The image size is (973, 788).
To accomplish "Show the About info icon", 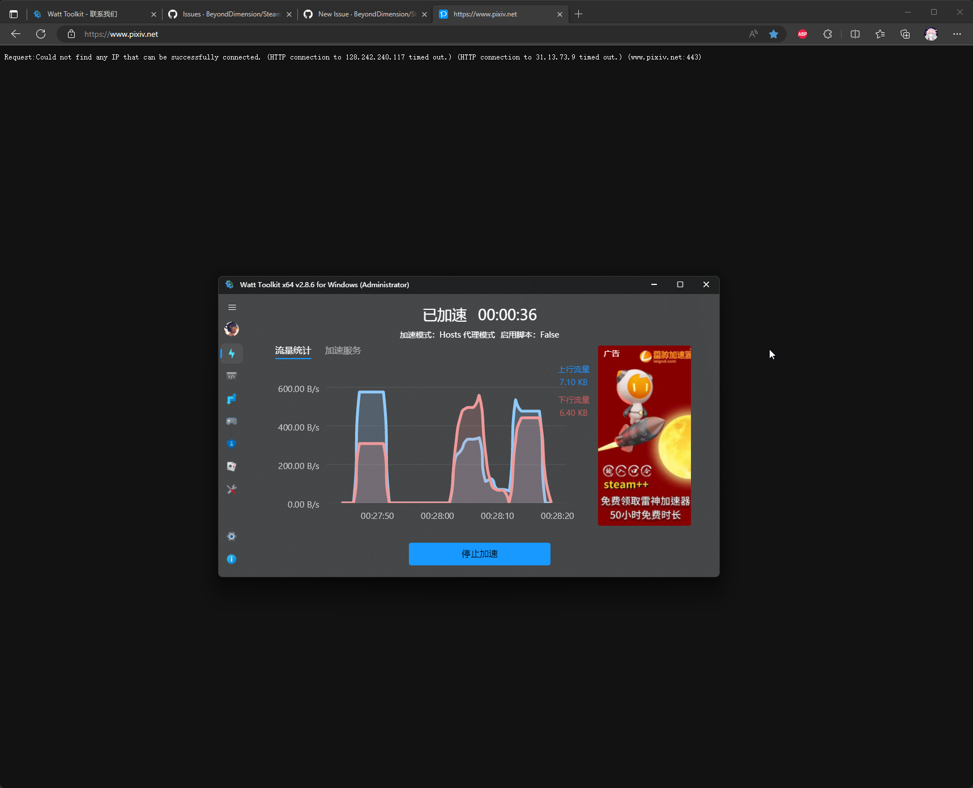I will pos(232,559).
